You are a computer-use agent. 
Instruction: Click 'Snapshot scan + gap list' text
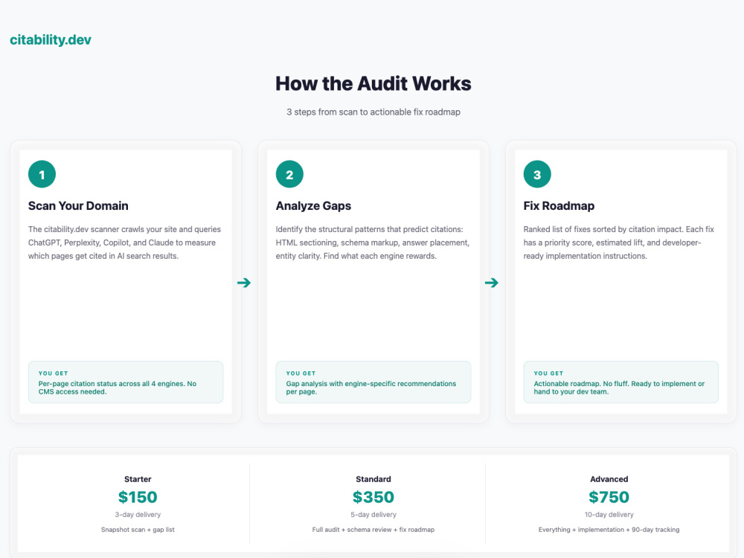[138, 530]
